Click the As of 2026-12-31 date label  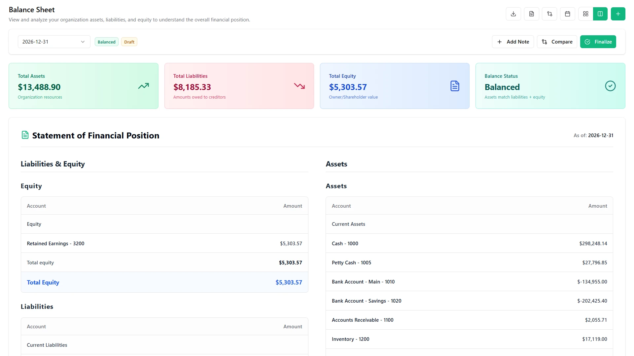(593, 135)
